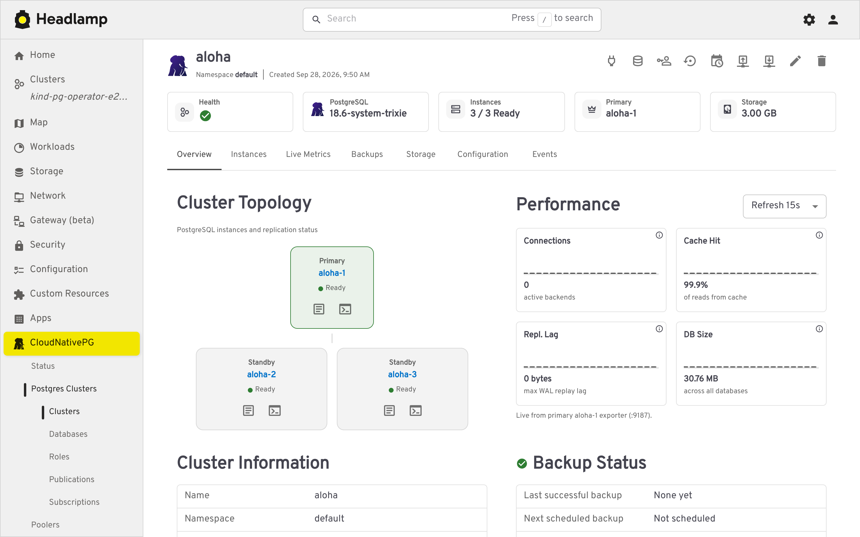860x537 pixels.
Task: Open terminal icon on aloha-3 standby
Action: (415, 411)
